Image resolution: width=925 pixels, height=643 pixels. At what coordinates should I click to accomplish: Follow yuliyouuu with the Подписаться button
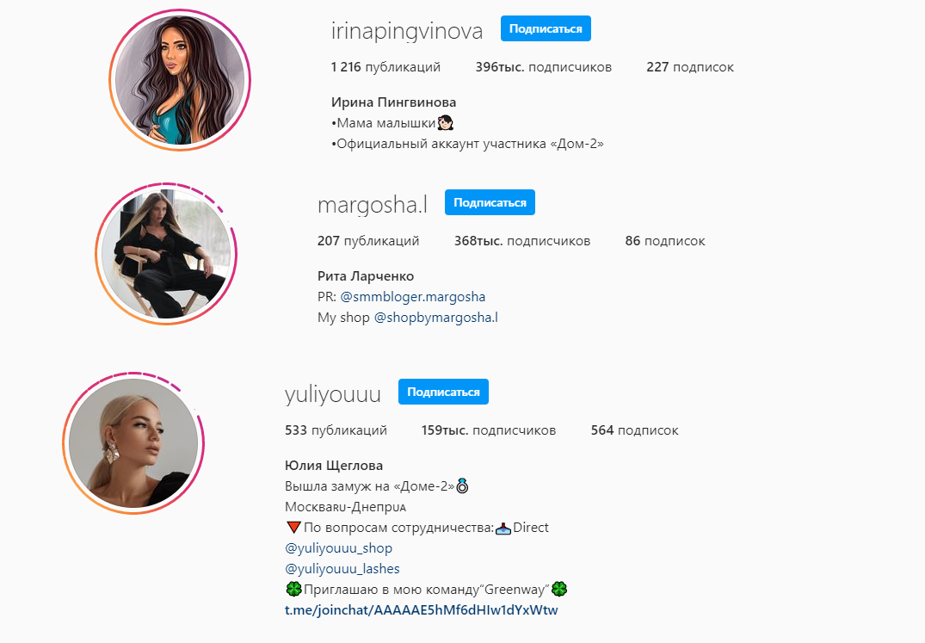tap(443, 392)
